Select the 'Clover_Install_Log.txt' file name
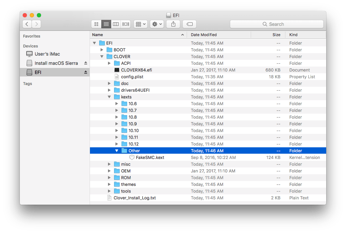The width and height of the screenshot is (346, 233). pyautogui.click(x=135, y=198)
